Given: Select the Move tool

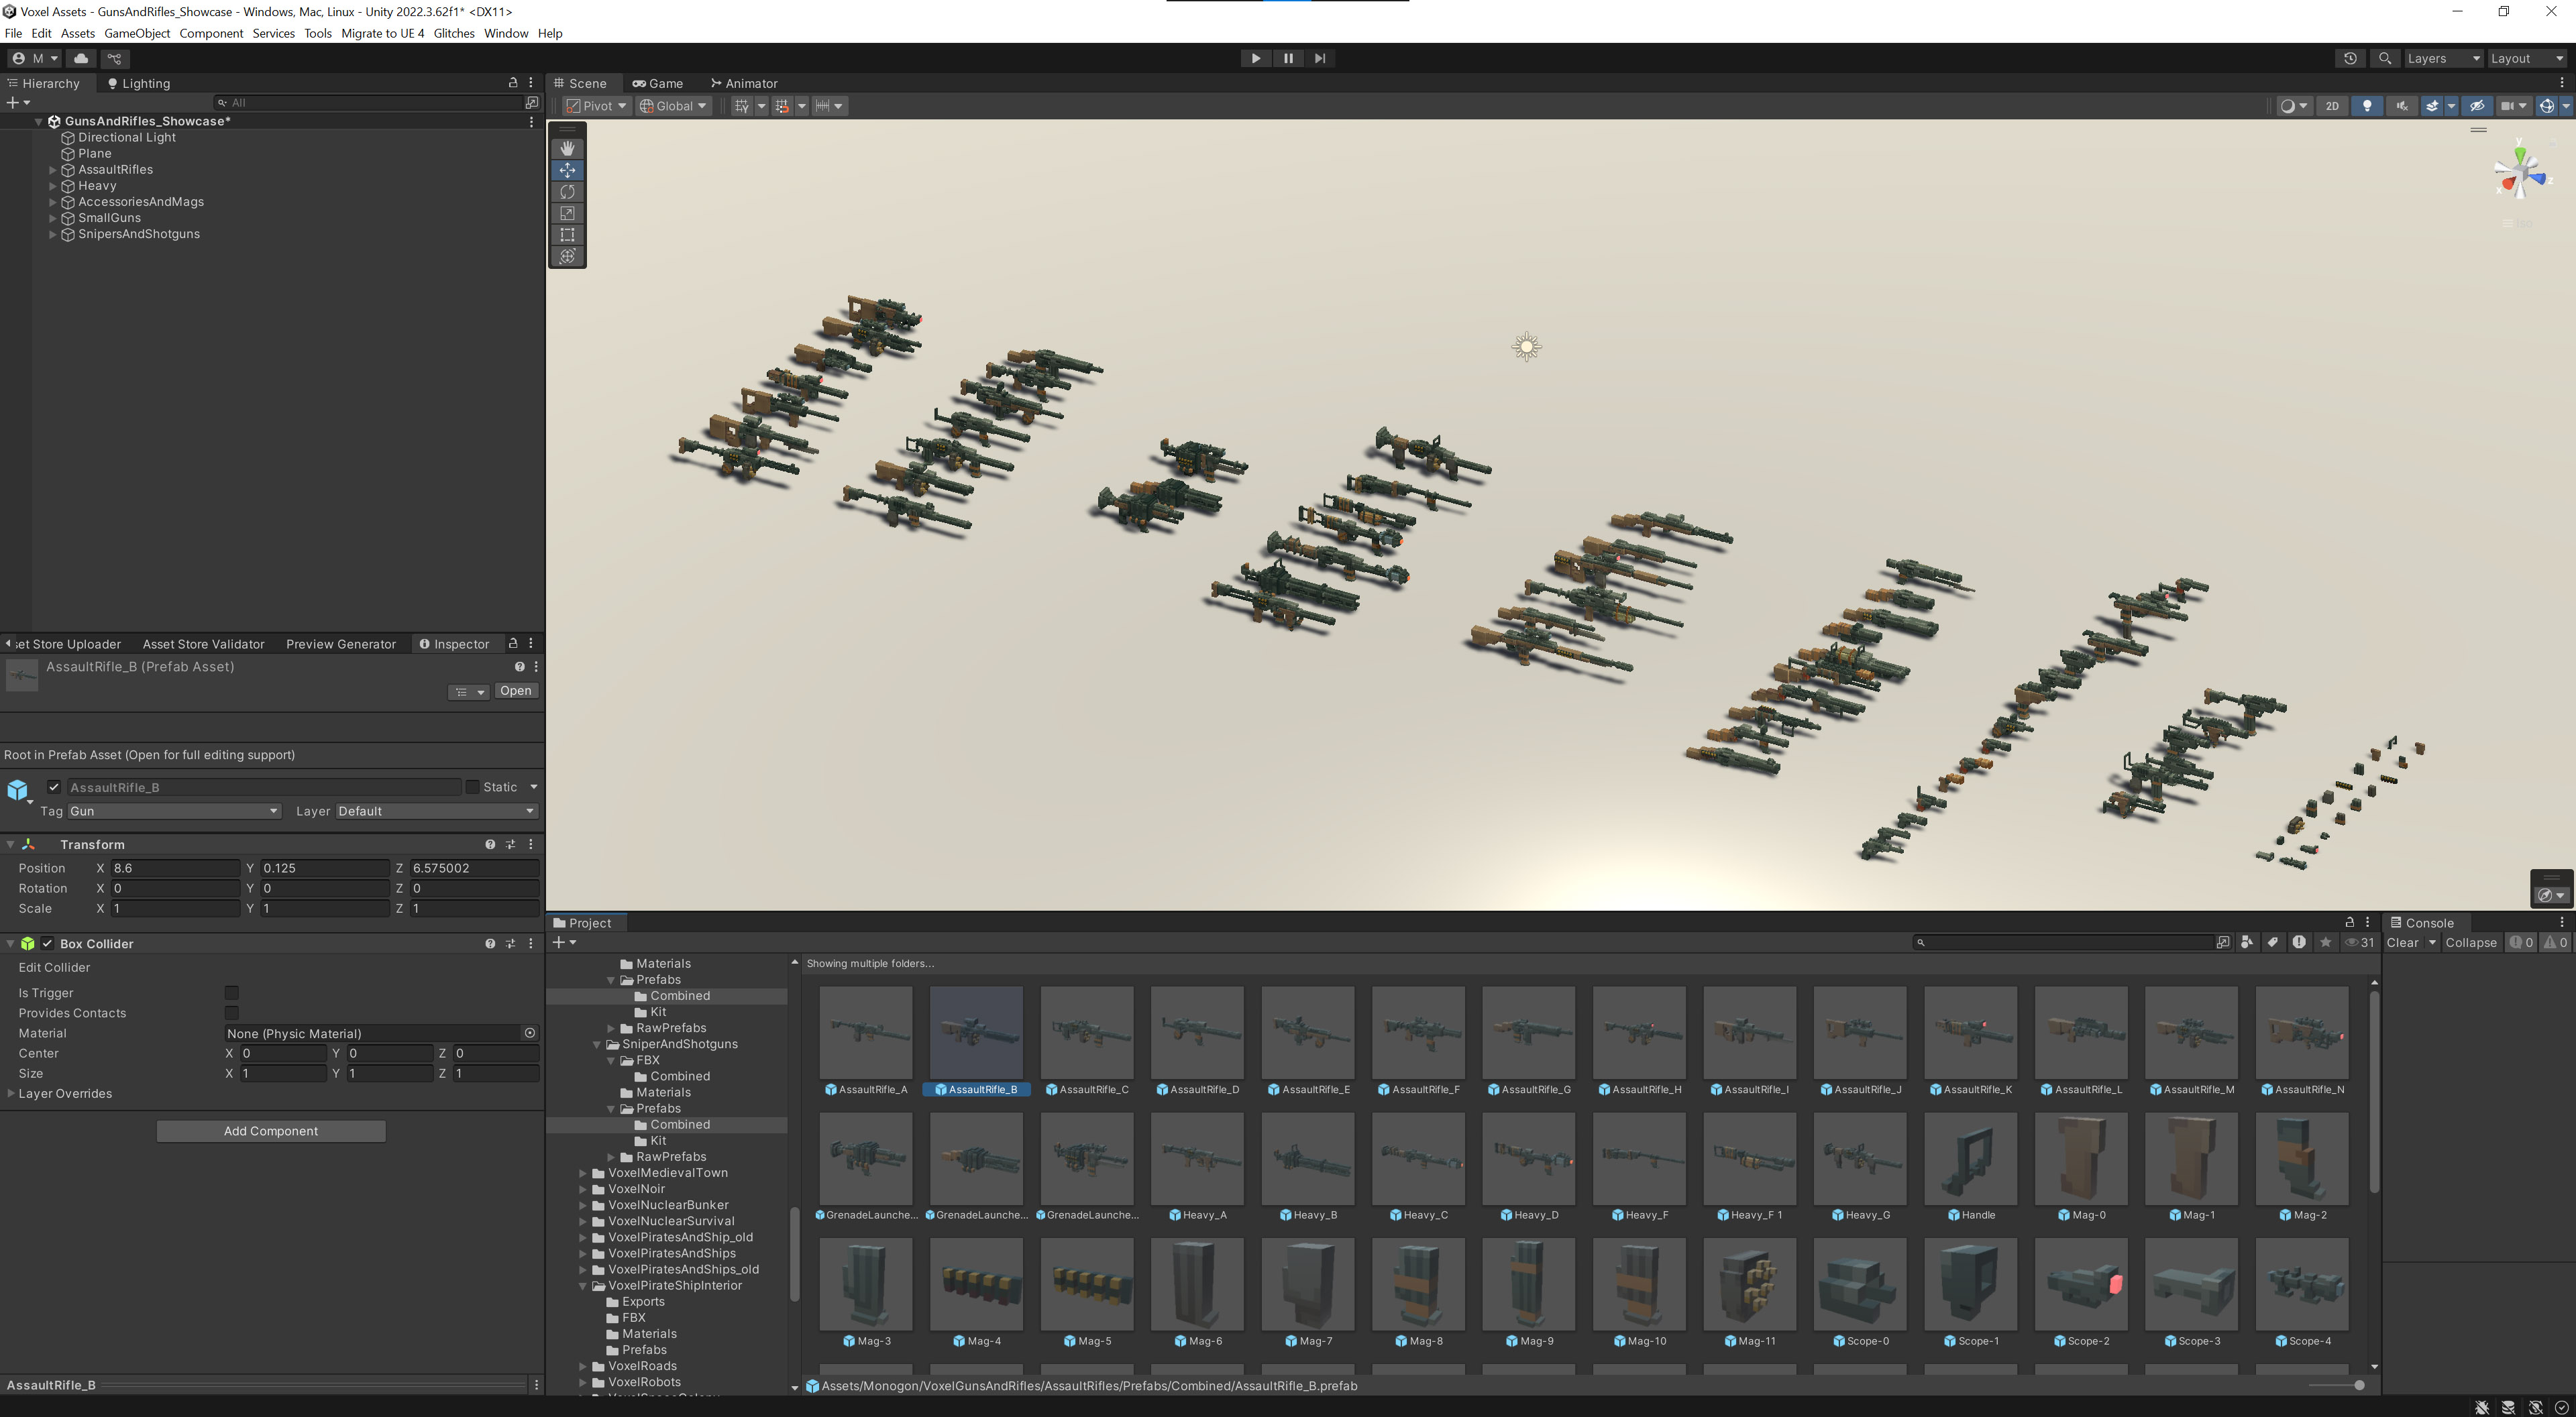Looking at the screenshot, I should pos(567,170).
